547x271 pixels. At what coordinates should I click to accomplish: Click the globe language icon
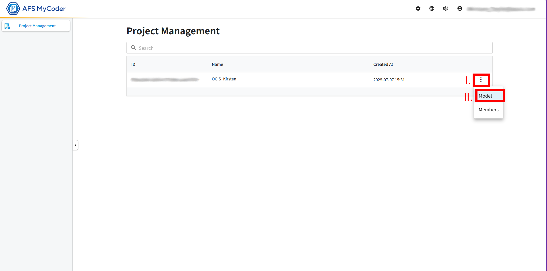(x=432, y=9)
